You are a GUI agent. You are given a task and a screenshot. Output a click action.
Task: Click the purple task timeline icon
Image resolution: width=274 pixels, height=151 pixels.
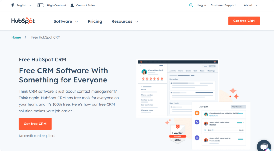click(x=197, y=138)
